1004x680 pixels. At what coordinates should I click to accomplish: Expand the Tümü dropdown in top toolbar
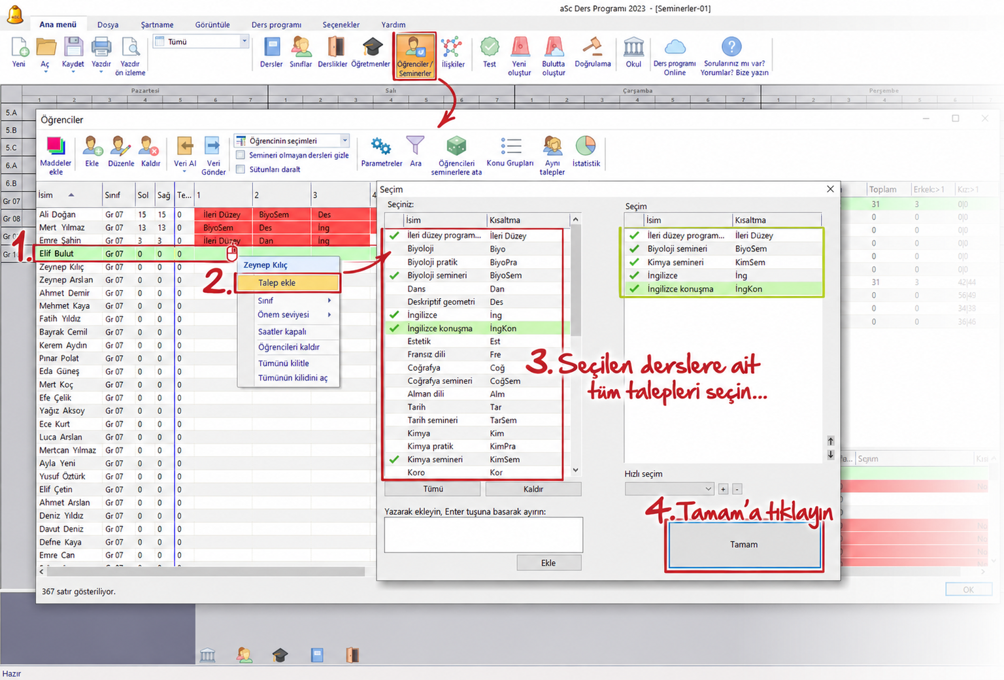coord(244,41)
